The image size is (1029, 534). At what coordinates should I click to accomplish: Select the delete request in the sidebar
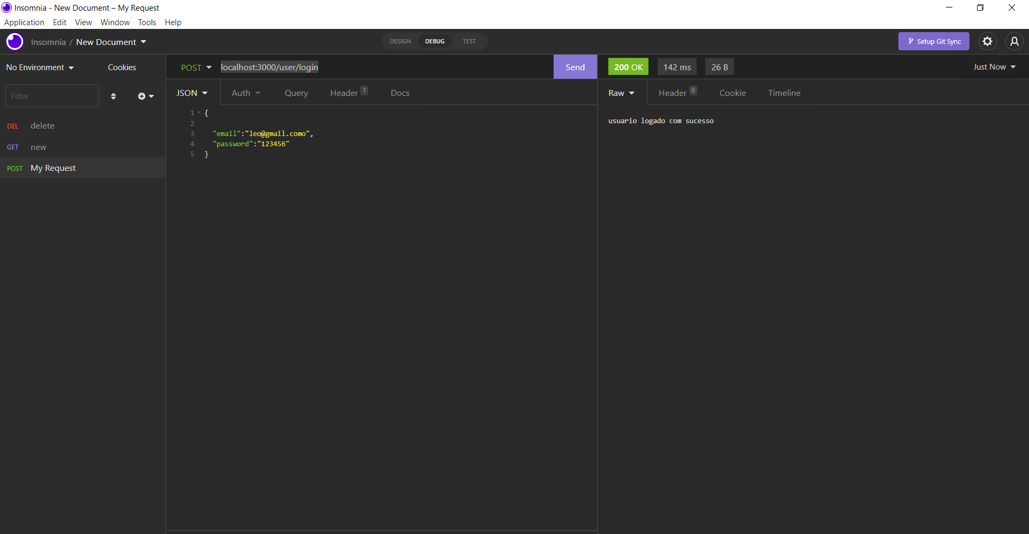(42, 125)
